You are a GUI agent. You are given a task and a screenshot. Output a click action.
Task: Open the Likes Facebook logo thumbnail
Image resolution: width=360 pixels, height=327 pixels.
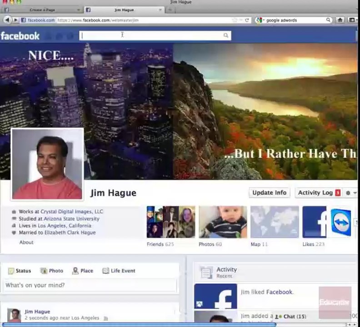tap(314, 222)
